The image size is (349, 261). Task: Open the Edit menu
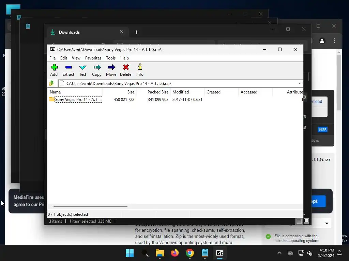(x=64, y=58)
